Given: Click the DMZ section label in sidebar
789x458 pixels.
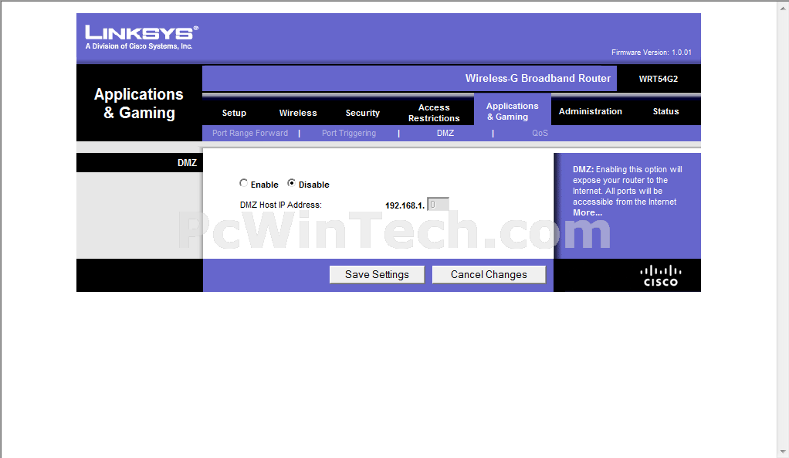Looking at the screenshot, I should 187,162.
